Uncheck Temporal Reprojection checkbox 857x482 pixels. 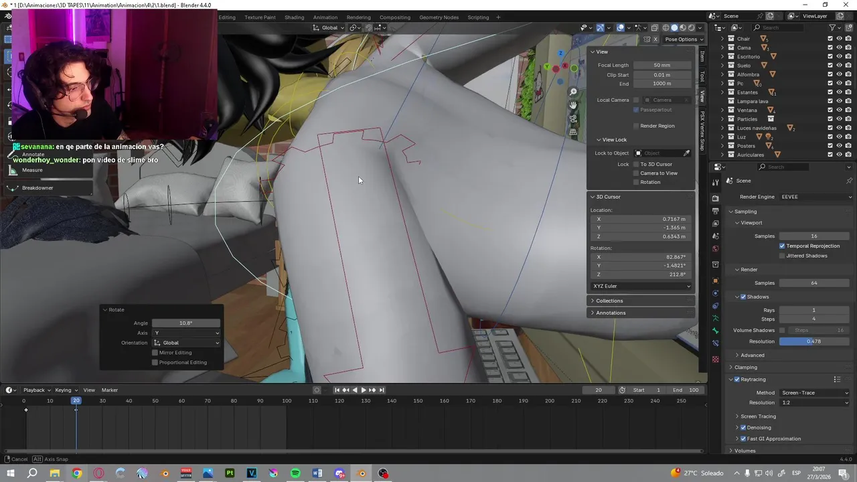pos(782,246)
